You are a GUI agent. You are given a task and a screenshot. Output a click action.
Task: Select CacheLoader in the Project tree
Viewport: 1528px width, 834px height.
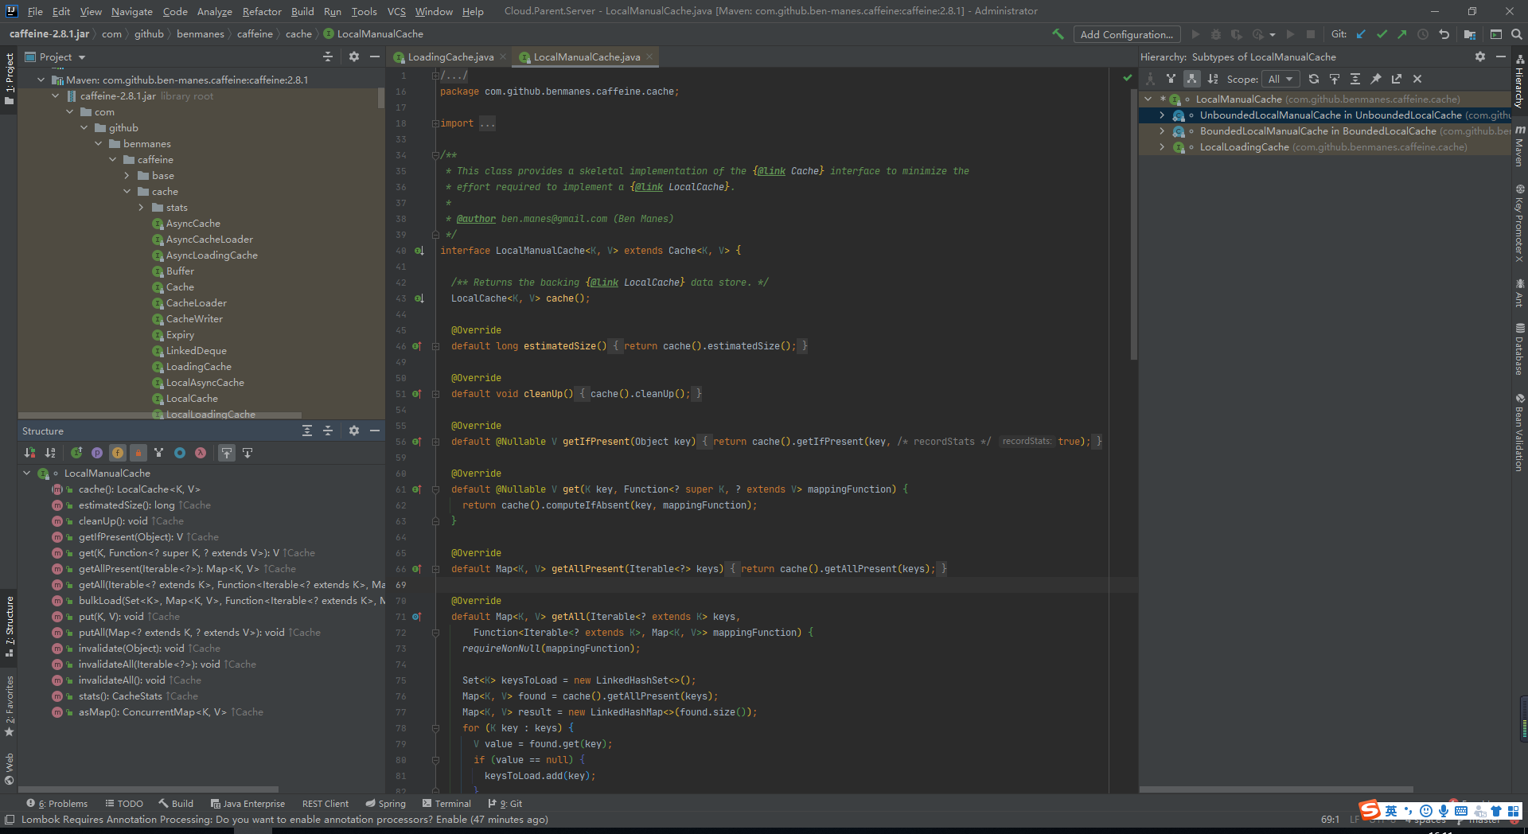196,303
